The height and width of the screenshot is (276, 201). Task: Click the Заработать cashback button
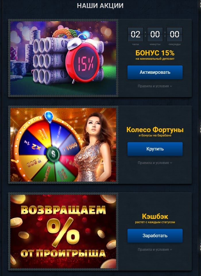click(x=155, y=236)
